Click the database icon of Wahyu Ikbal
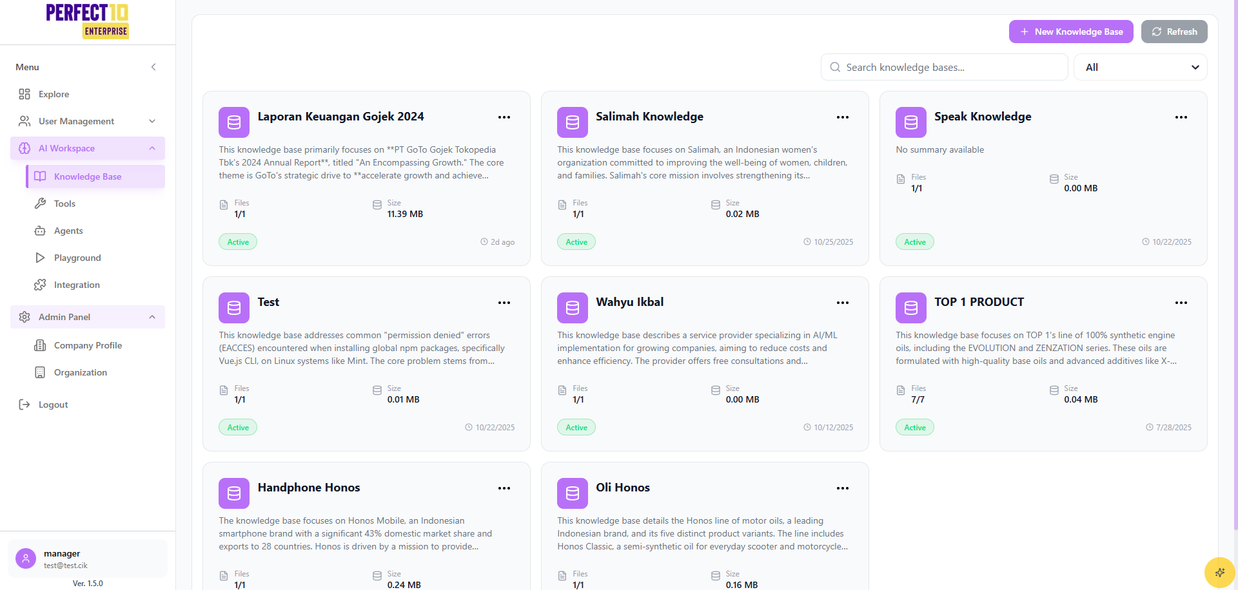Viewport: 1238px width, 590px height. pos(573,308)
